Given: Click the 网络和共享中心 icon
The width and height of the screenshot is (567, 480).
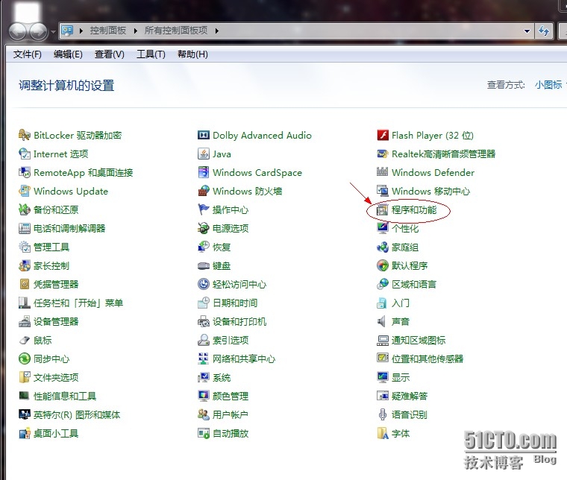Looking at the screenshot, I should [203, 359].
